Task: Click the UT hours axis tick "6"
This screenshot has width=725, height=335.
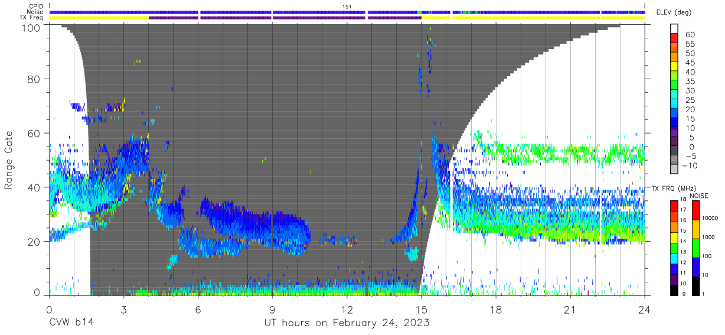Action: 198,309
